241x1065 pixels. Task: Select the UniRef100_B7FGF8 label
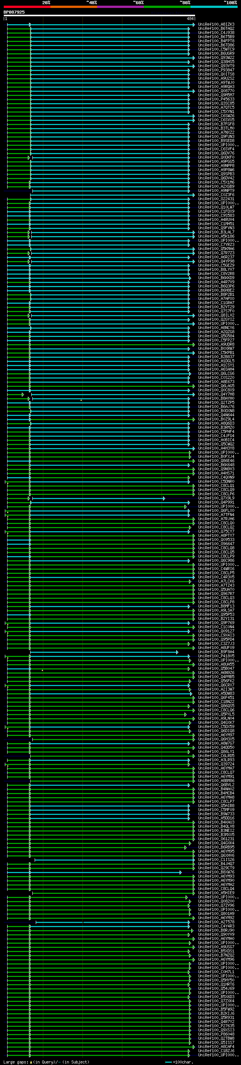pyautogui.click(x=216, y=124)
